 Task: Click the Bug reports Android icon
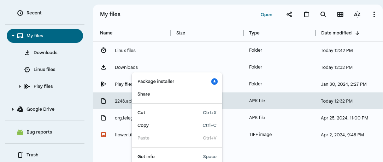[20, 132]
